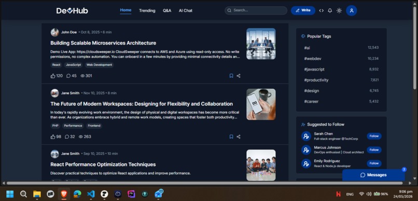
Task: Select the Performance tag chip
Action: (73, 126)
